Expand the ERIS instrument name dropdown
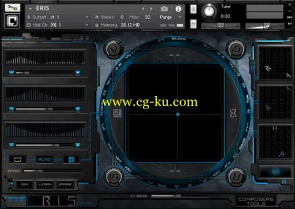295x209 pixels. [x=30, y=9]
